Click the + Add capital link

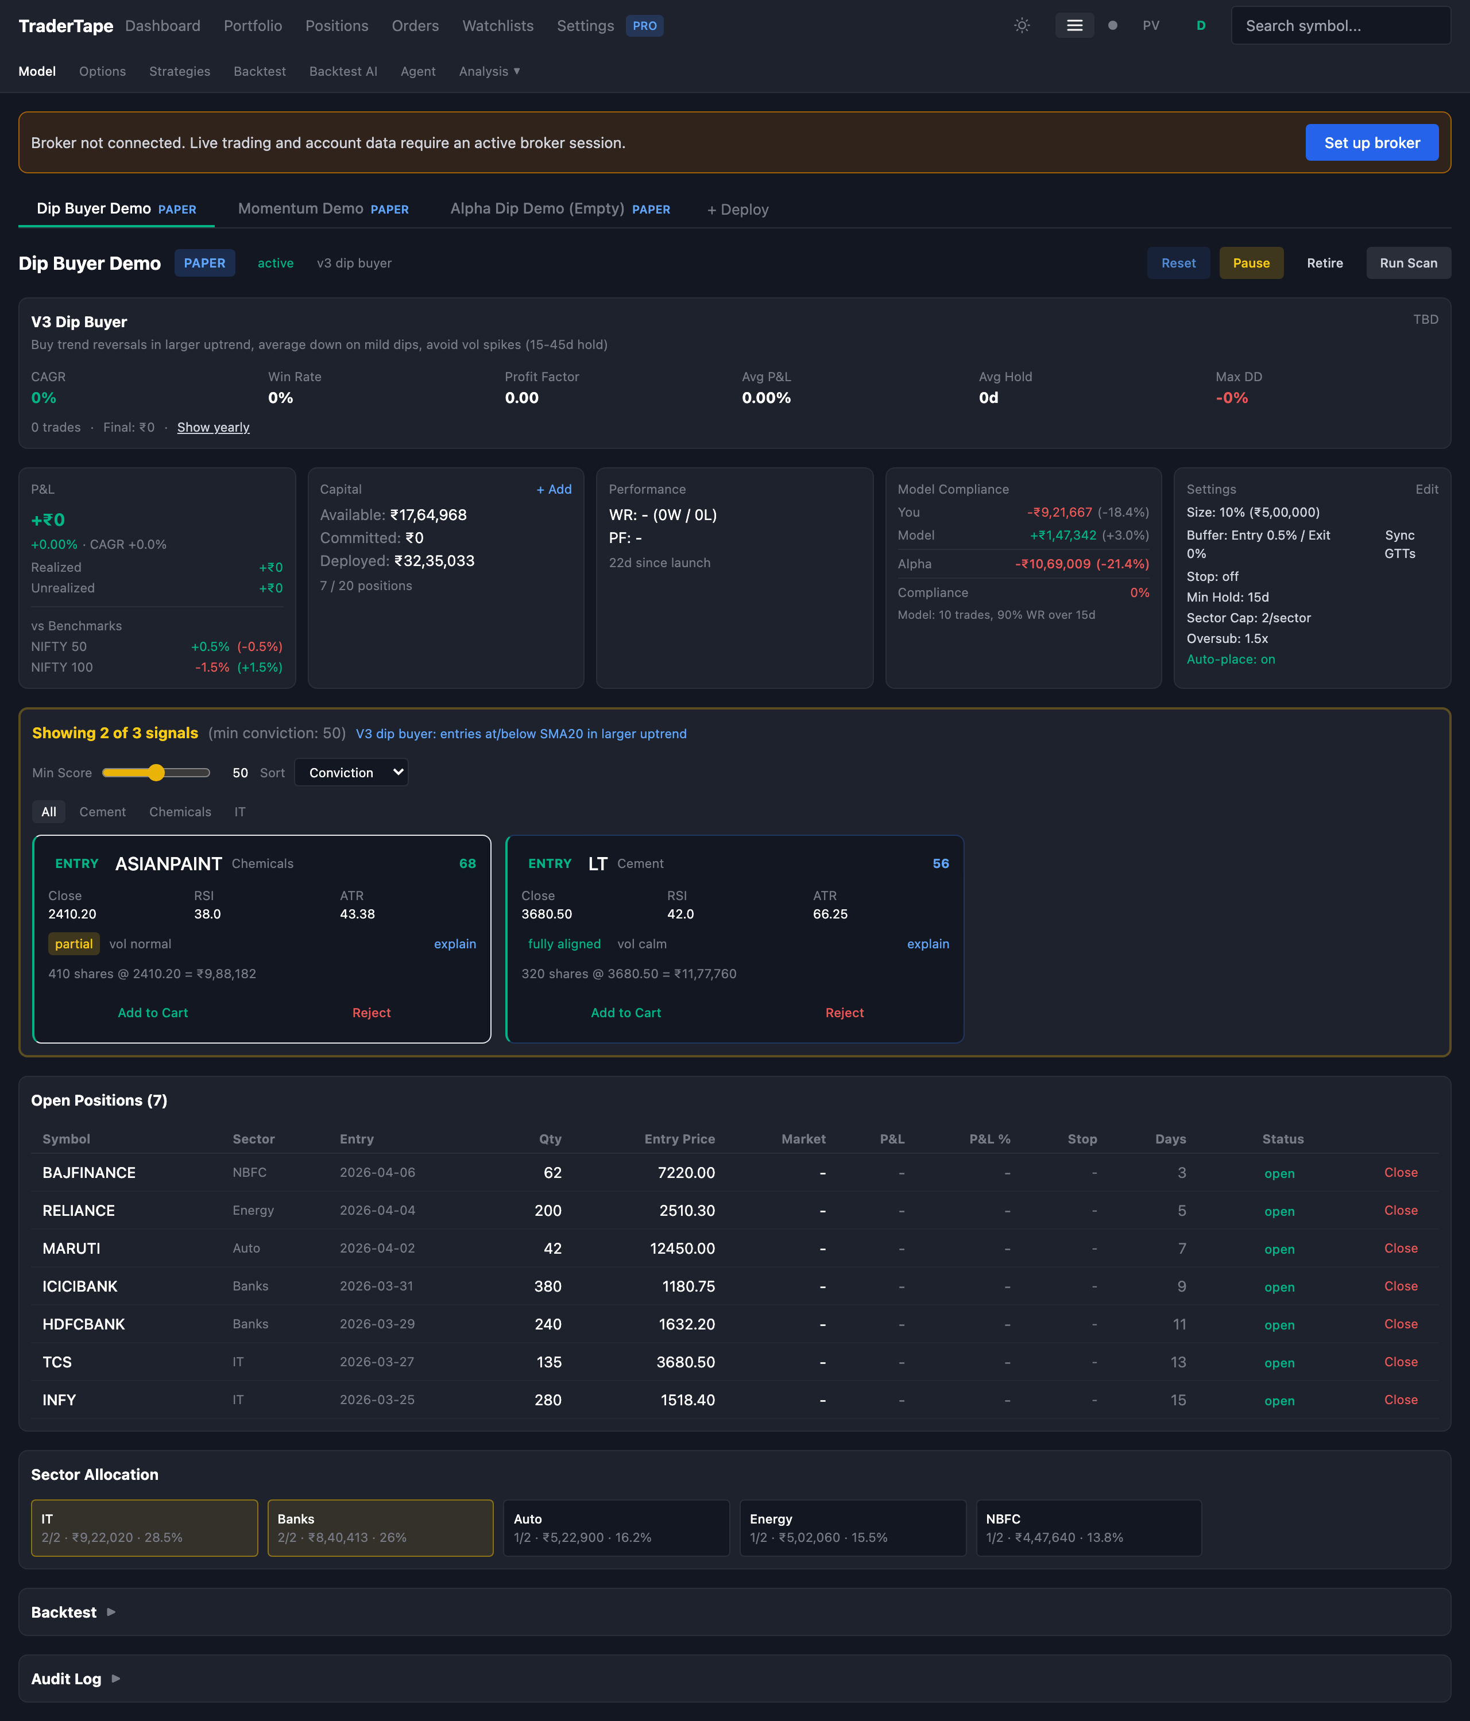(554, 489)
